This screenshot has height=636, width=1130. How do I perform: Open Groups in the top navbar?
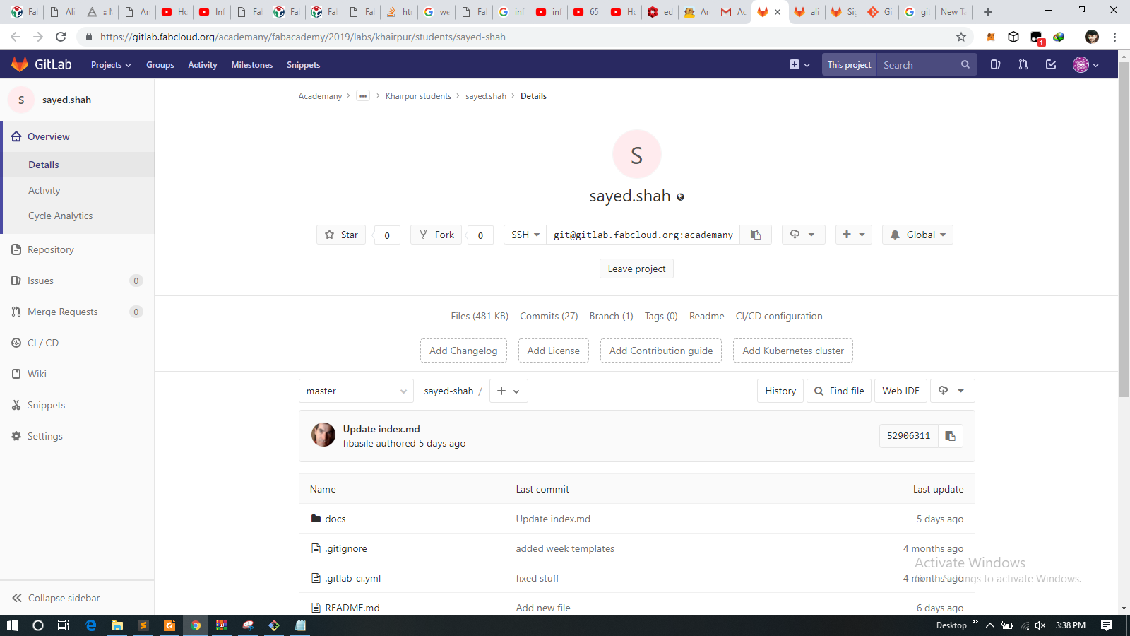pos(160,65)
